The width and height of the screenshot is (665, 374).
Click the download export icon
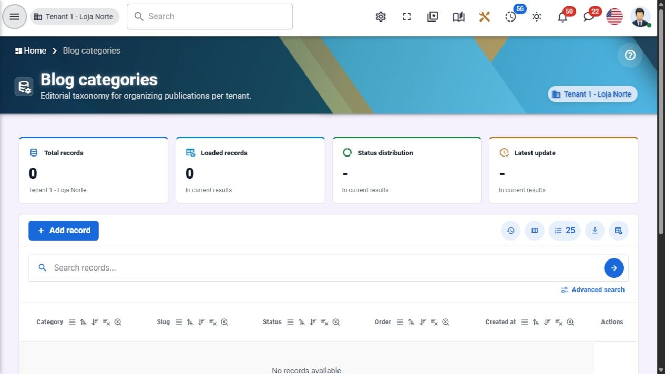595,231
